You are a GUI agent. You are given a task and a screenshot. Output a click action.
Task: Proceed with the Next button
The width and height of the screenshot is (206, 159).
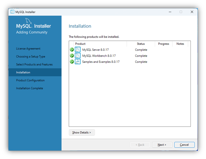(162, 145)
